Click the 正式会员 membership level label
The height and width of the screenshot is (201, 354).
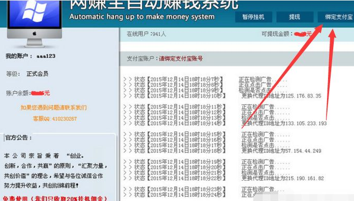pos(37,74)
